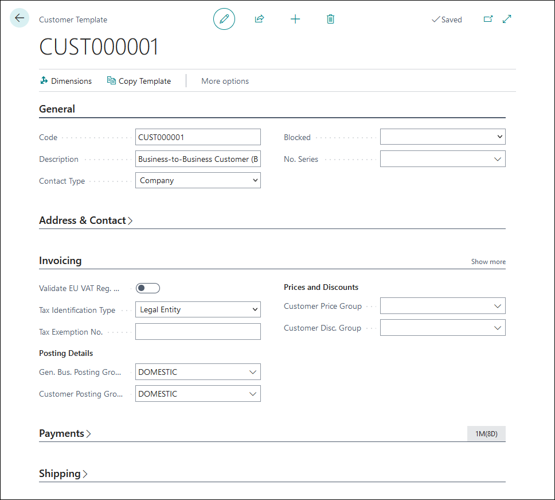The image size is (555, 500).
Task: Click the trash delete icon
Action: coord(330,19)
